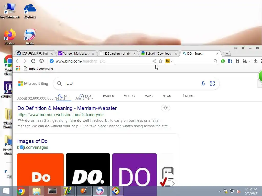This screenshot has height=196, width=262.
Task: Click the Bing search engine icon
Action: click(167, 61)
